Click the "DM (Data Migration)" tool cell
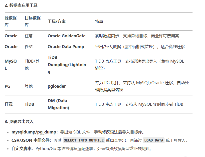The image size is (205, 157). tap(58, 104)
